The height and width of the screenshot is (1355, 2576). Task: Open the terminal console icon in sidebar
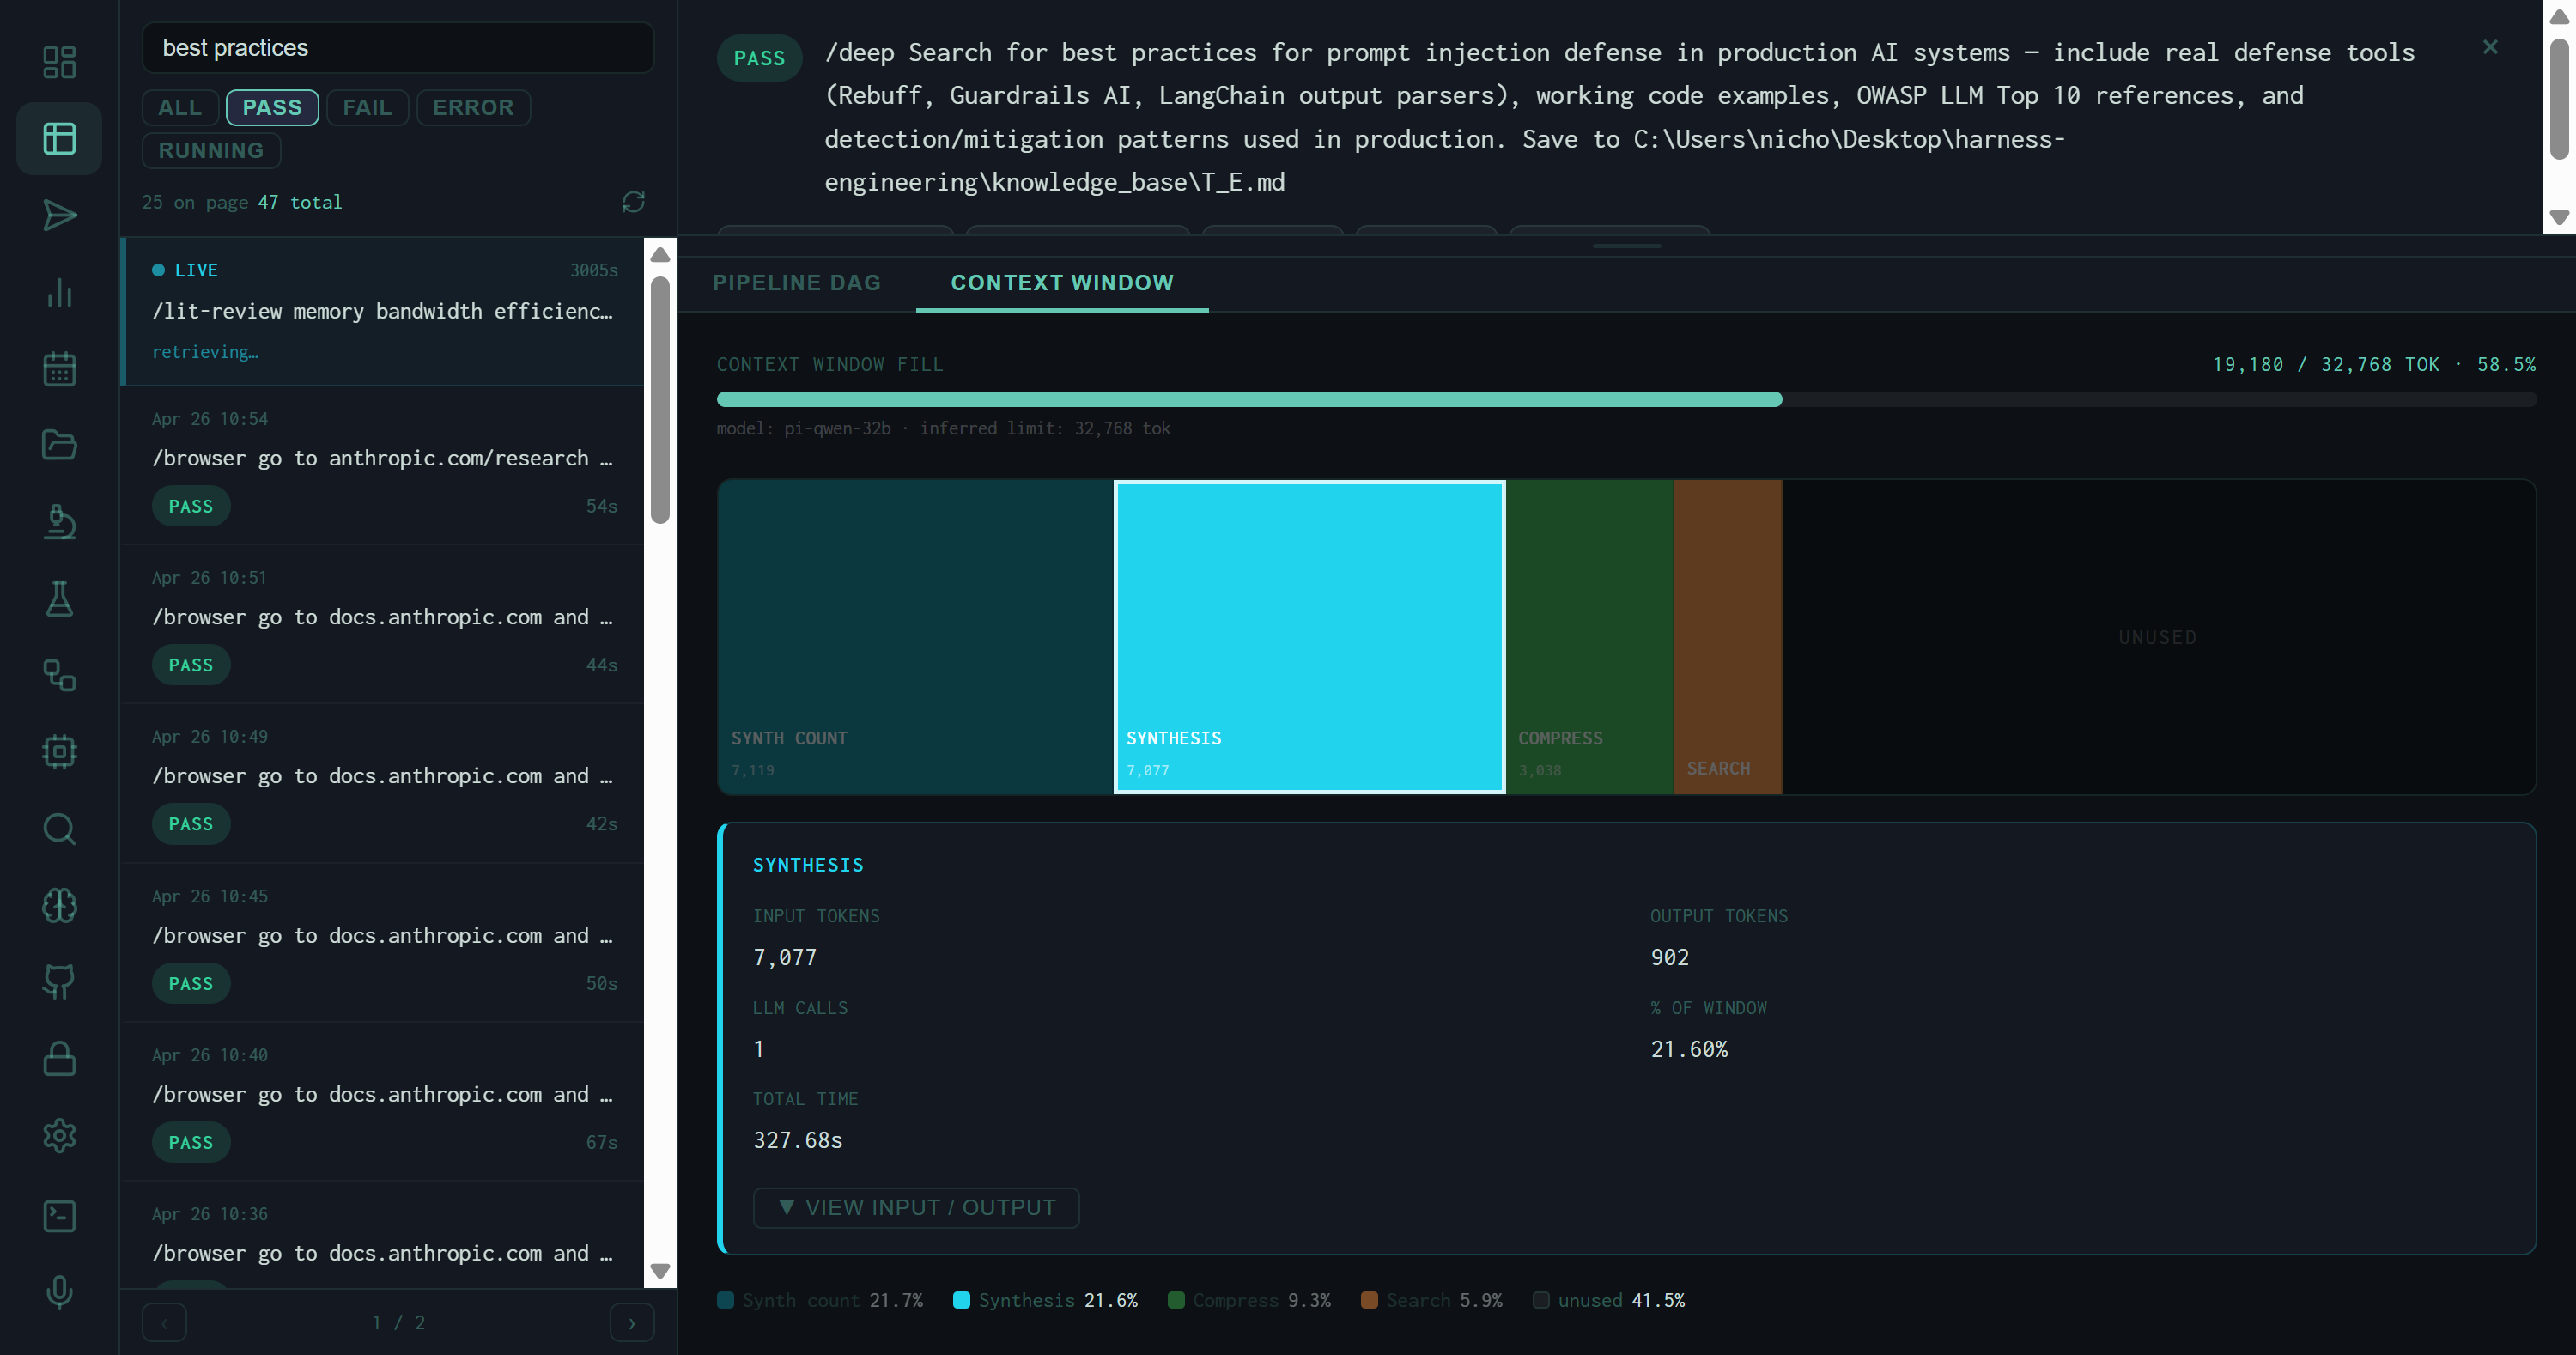coord(59,1215)
